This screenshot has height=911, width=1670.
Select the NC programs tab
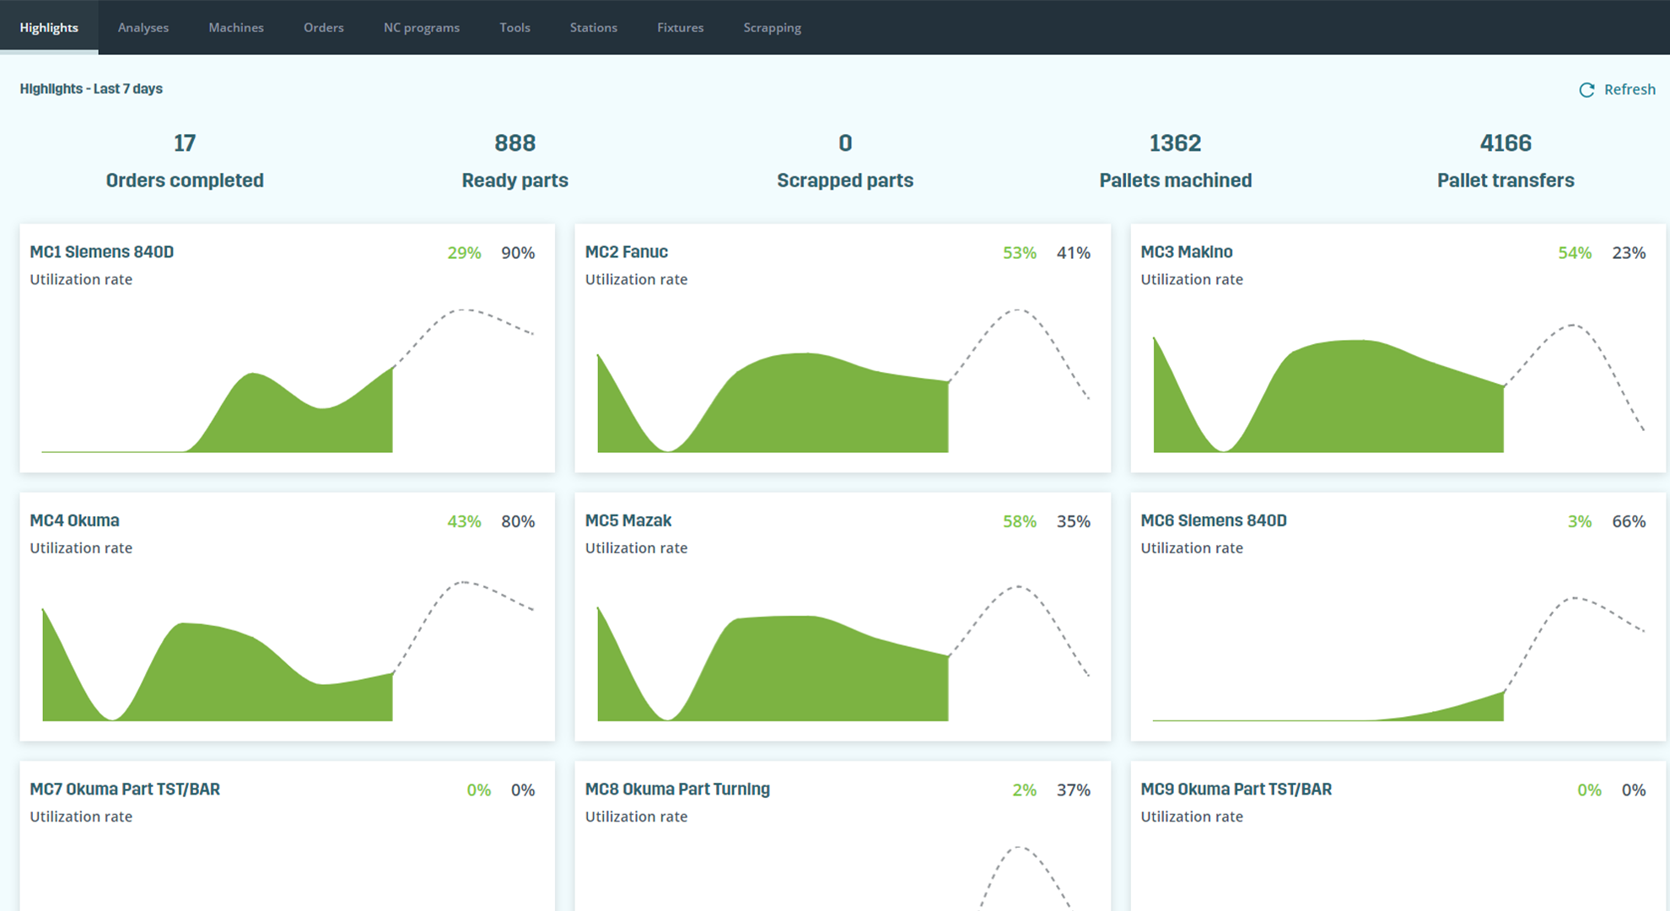point(422,28)
